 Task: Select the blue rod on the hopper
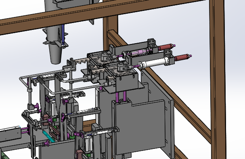point(63,35)
